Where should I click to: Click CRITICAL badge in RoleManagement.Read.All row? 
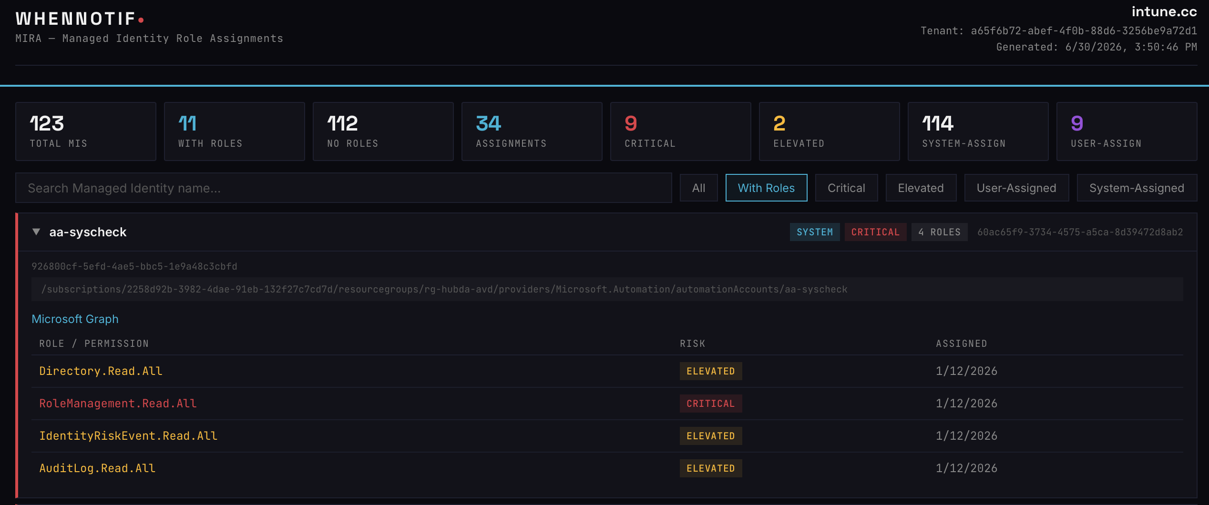[x=711, y=404]
